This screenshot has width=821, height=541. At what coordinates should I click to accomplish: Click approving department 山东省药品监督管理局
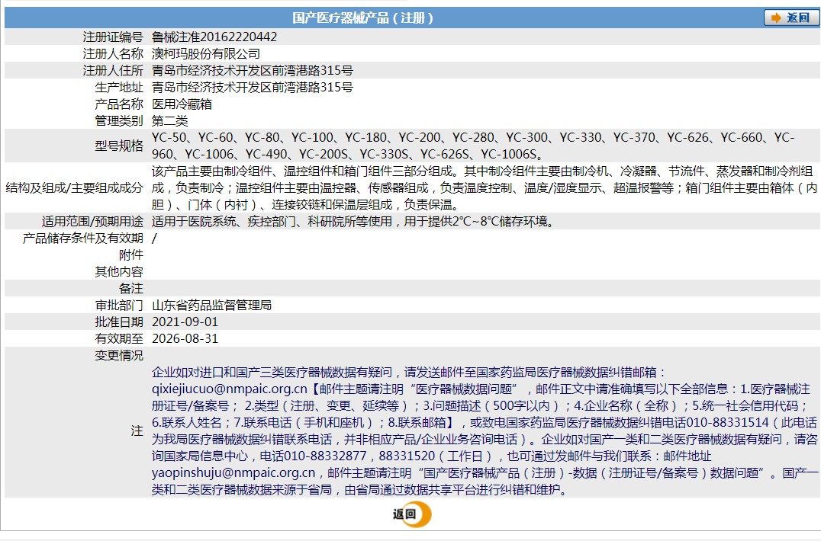211,306
